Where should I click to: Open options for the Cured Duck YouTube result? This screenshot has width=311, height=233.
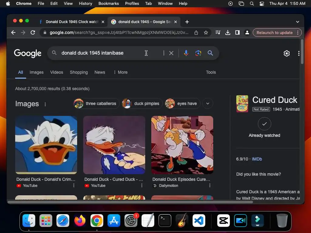coord(142,185)
